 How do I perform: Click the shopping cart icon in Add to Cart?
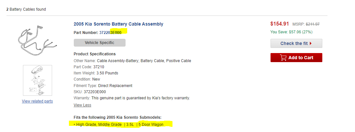283,58
